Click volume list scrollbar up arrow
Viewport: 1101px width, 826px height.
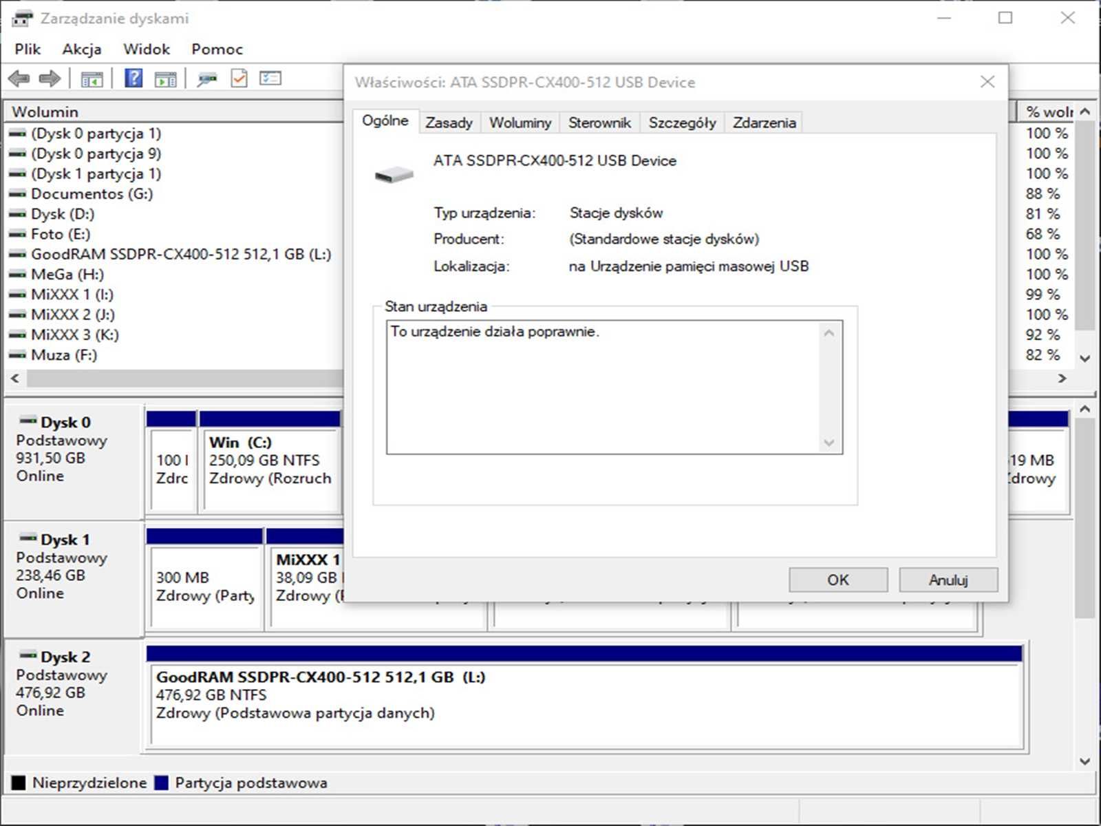click(x=1085, y=112)
